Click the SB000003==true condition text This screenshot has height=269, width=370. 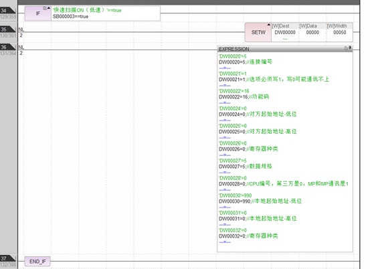70,17
